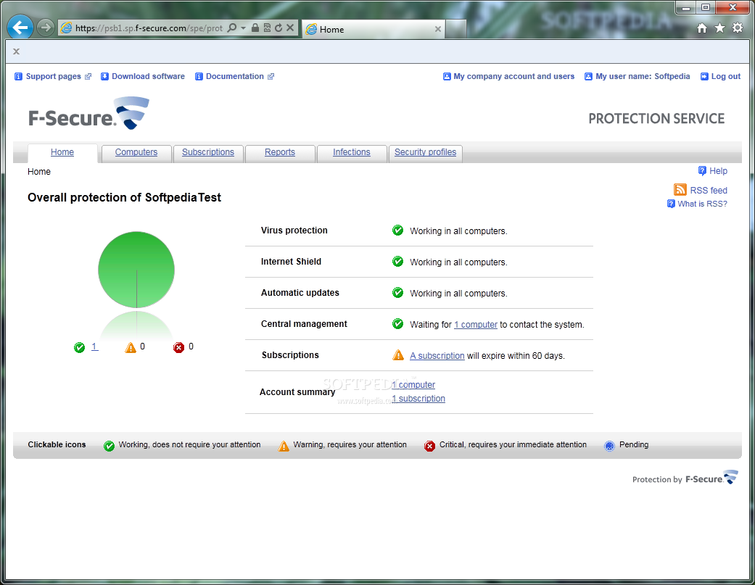
Task: Open the Infections tab
Action: 352,152
